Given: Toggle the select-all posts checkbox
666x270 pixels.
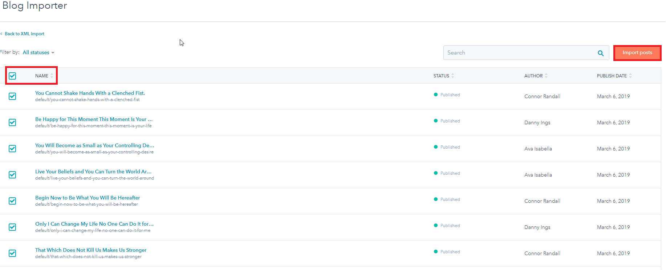Looking at the screenshot, I should tap(12, 76).
